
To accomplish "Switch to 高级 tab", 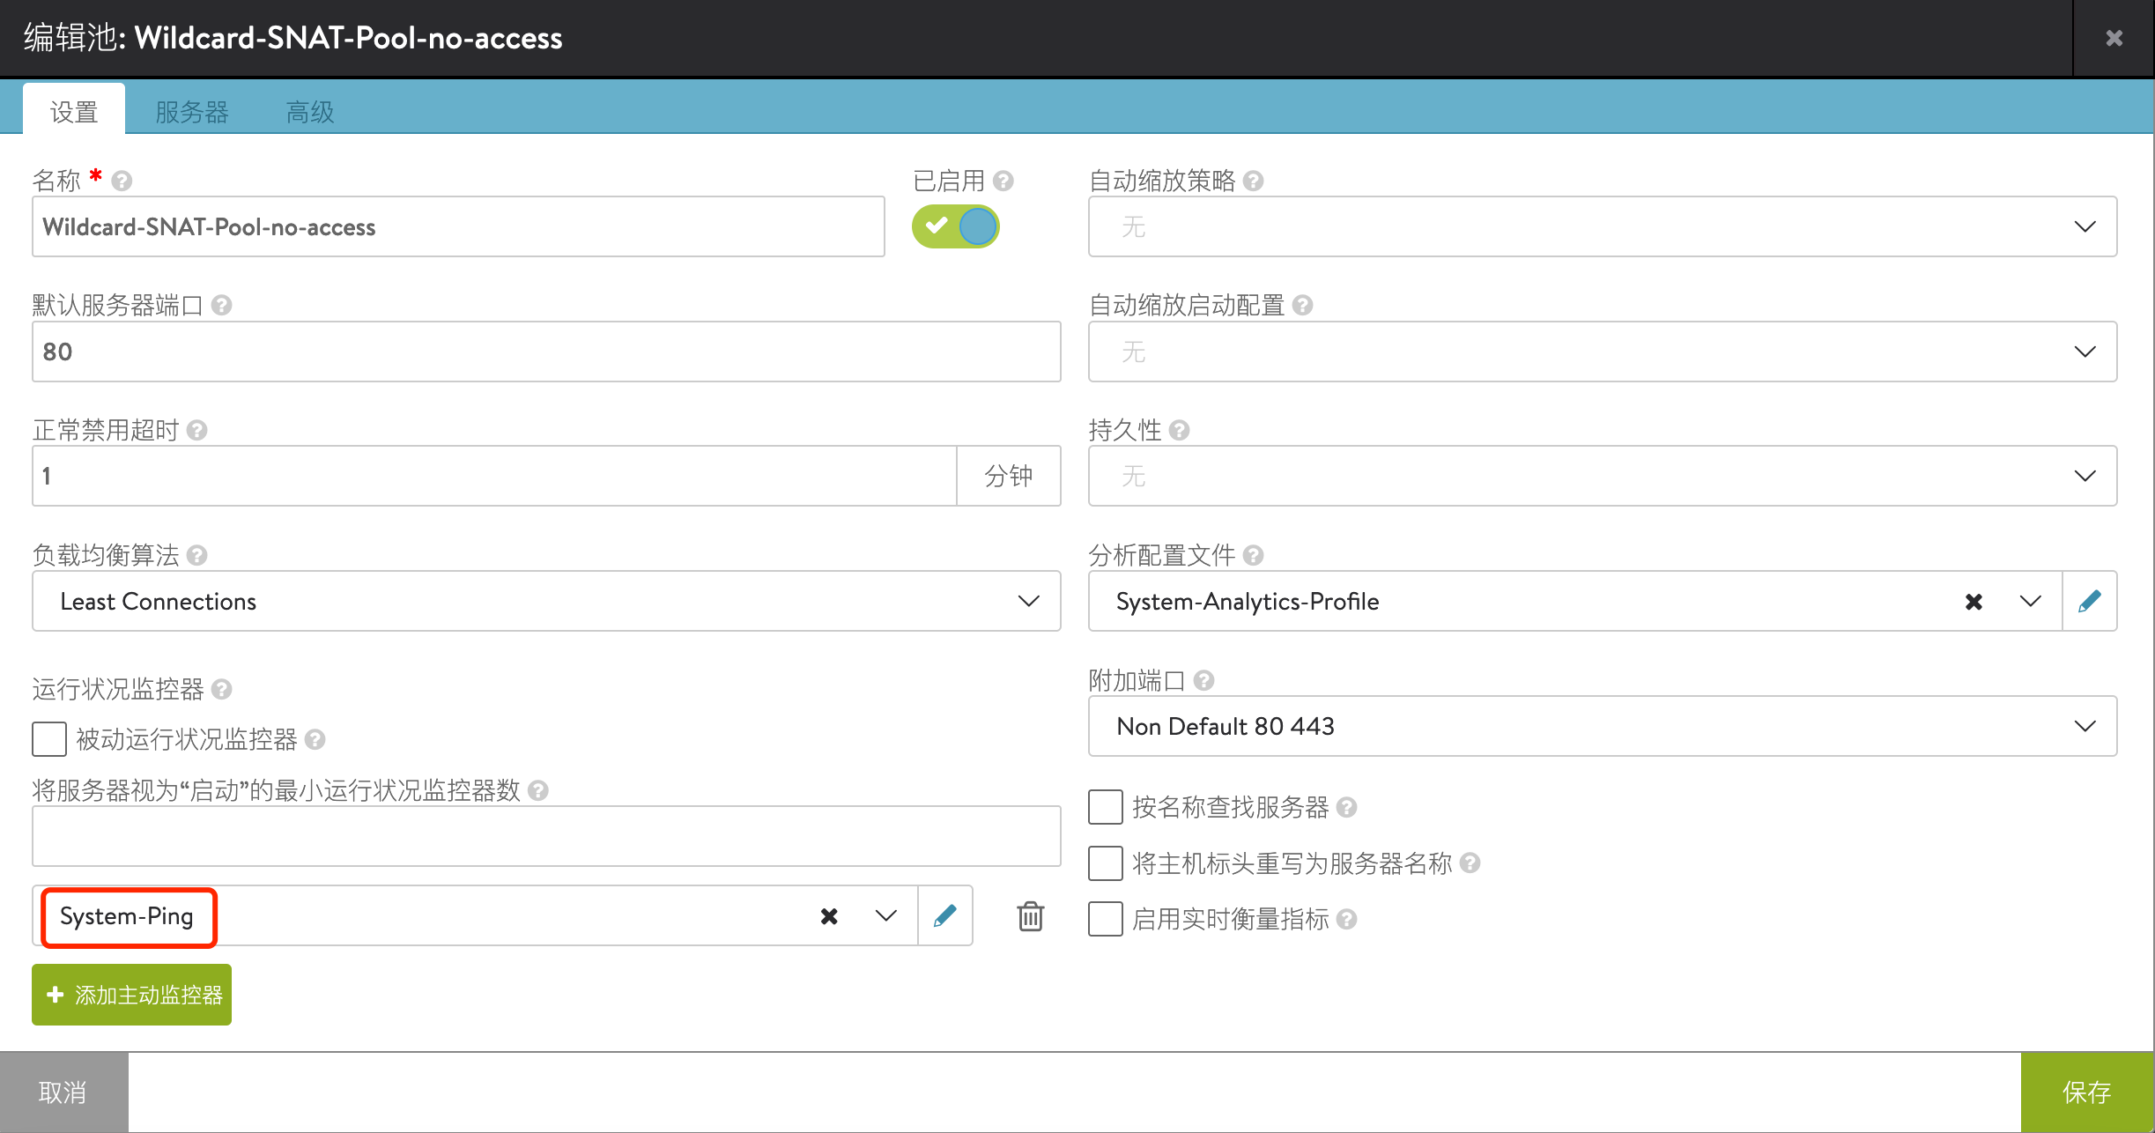I will pyautogui.click(x=310, y=111).
